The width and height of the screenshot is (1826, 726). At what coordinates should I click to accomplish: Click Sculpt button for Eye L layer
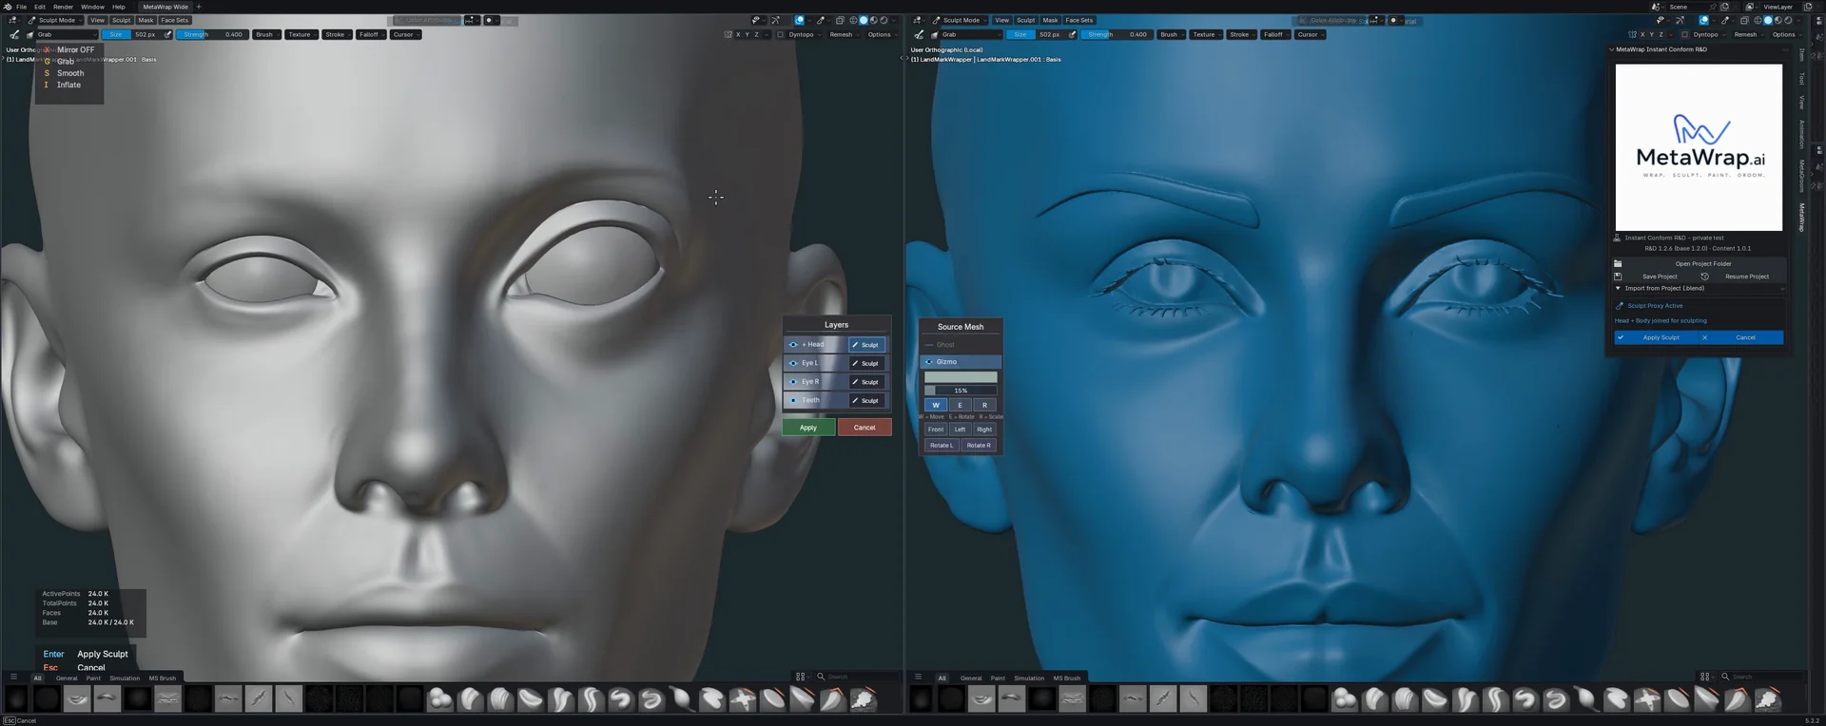[x=866, y=363]
